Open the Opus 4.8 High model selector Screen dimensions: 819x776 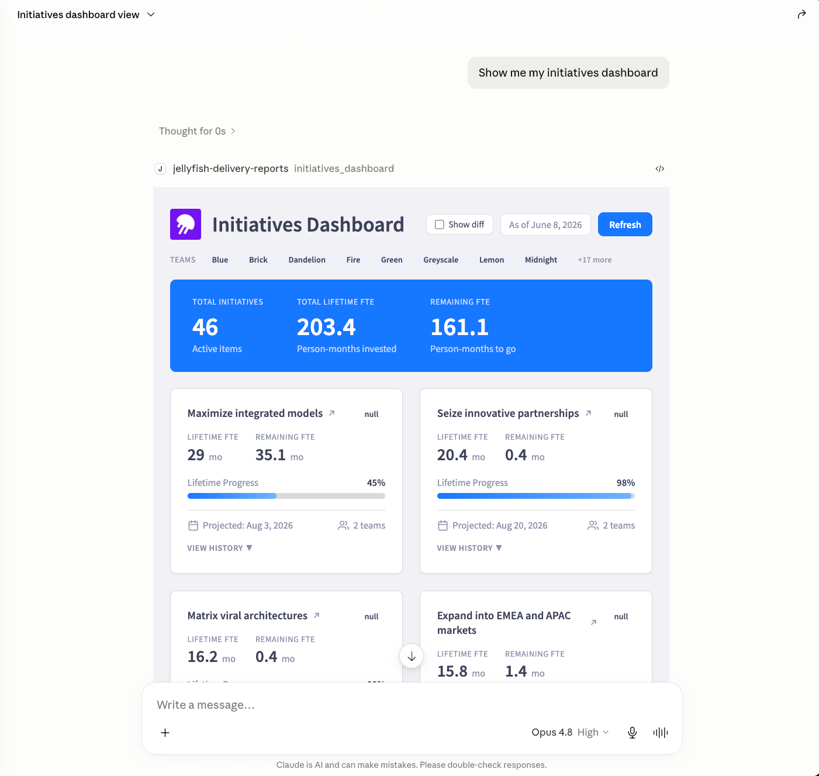click(x=570, y=732)
